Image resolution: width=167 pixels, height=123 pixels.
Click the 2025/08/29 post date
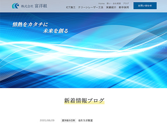pos(47,120)
